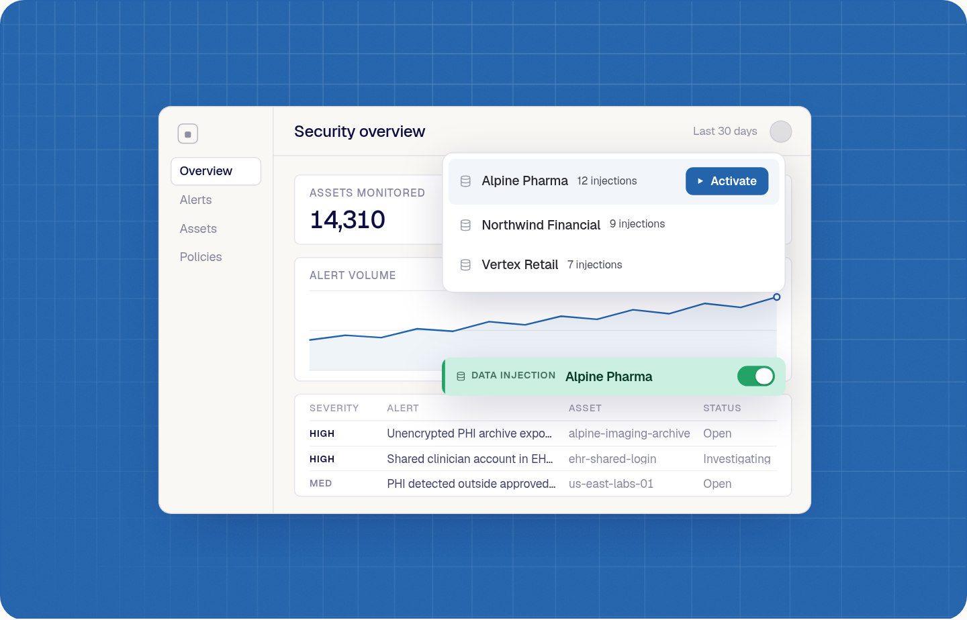
Task: Click the app logo icon in sidebar
Action: (188, 134)
